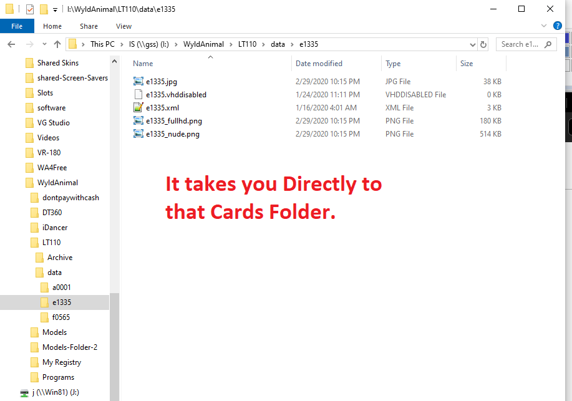This screenshot has height=401, width=572.
Task: Select the Models folder in navigation tree
Action: point(54,332)
